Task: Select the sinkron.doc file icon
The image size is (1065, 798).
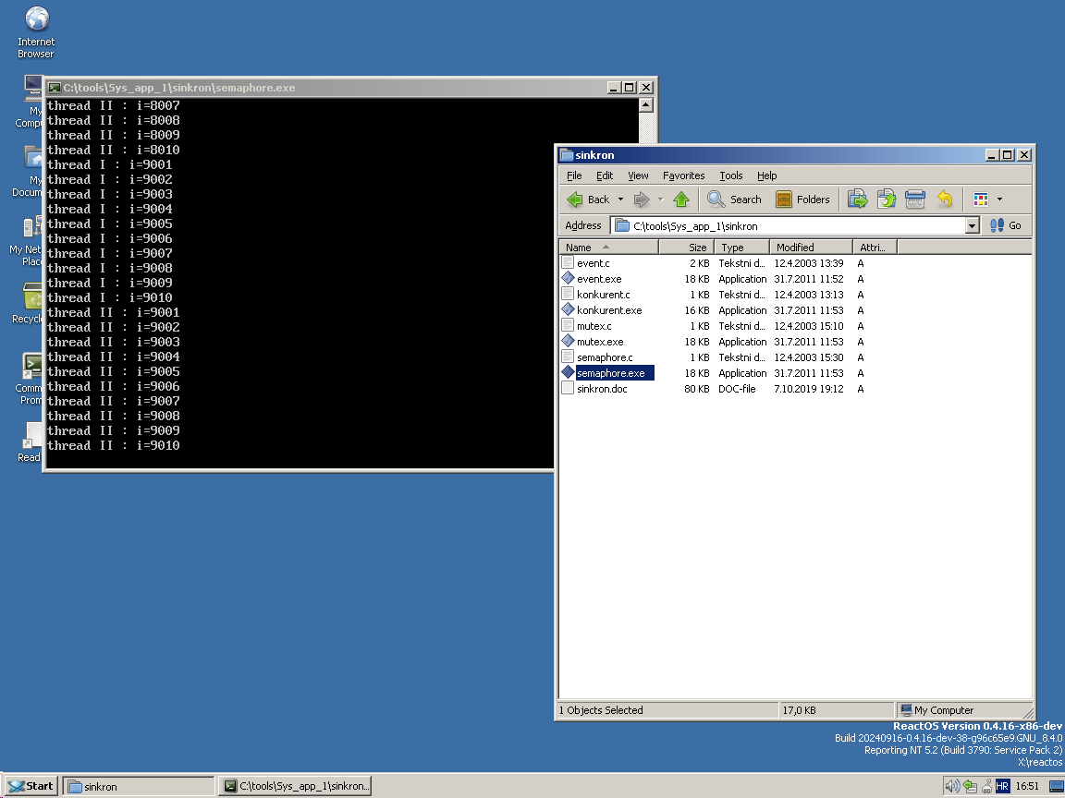Action: 568,388
